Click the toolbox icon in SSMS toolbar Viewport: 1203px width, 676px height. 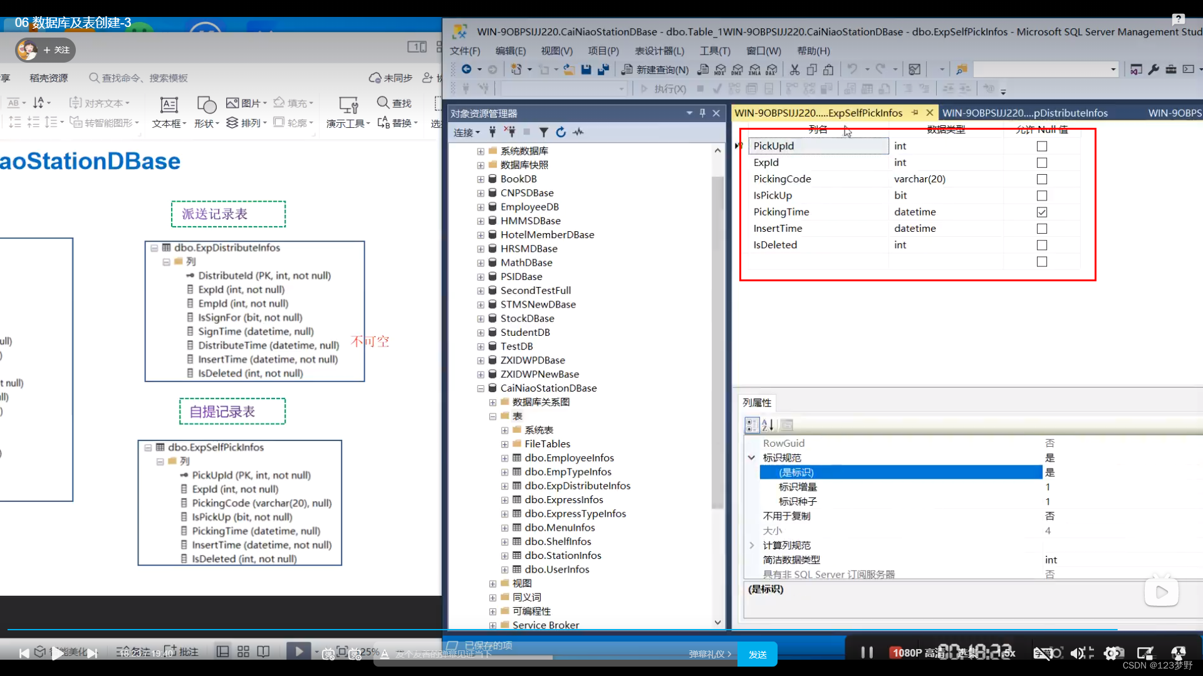pos(1170,70)
